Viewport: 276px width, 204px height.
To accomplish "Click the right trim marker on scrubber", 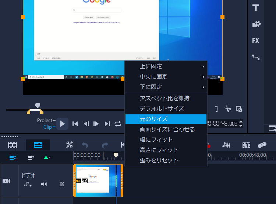I will click(42, 111).
